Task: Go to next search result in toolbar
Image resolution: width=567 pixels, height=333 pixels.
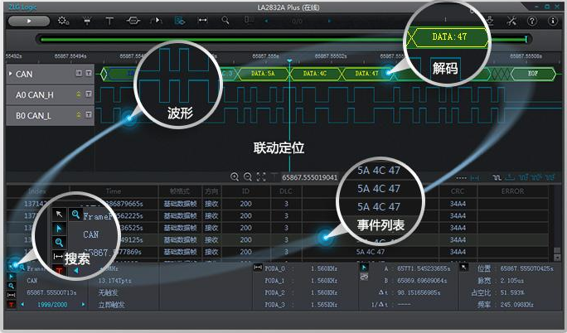Action: [x=329, y=21]
